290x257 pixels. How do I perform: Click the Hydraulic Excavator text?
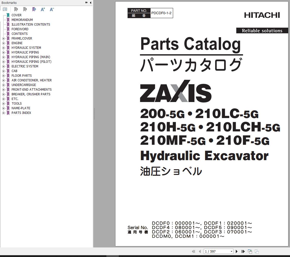click(x=204, y=156)
